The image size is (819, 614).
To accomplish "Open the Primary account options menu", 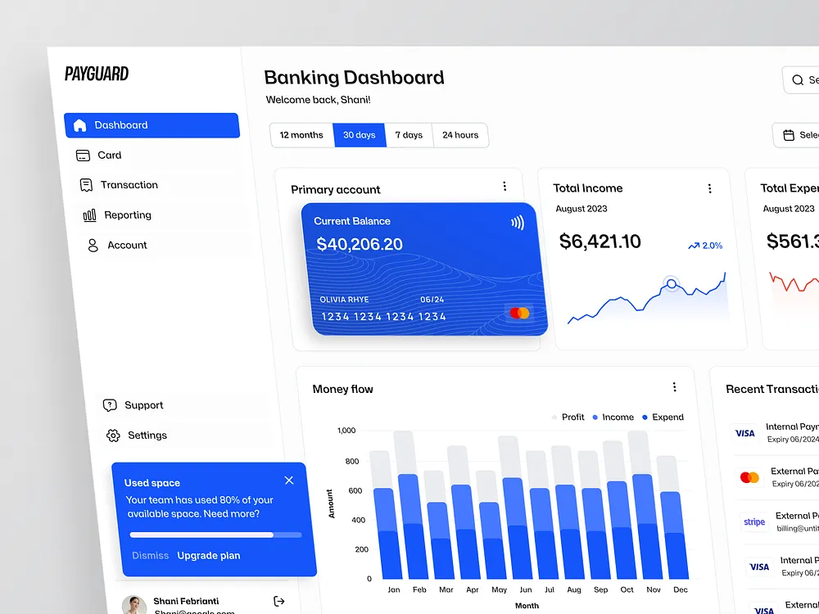I will coord(505,187).
